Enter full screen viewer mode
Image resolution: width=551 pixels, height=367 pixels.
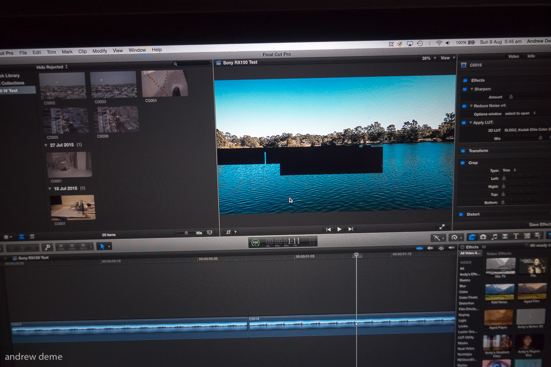(442, 227)
